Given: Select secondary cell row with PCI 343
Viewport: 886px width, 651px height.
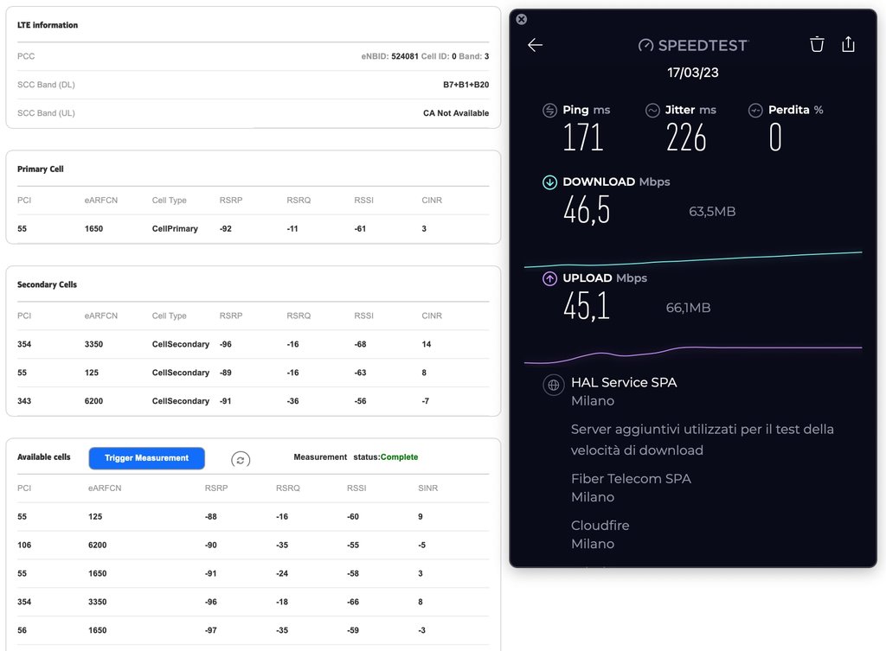Looking at the screenshot, I should point(254,401).
